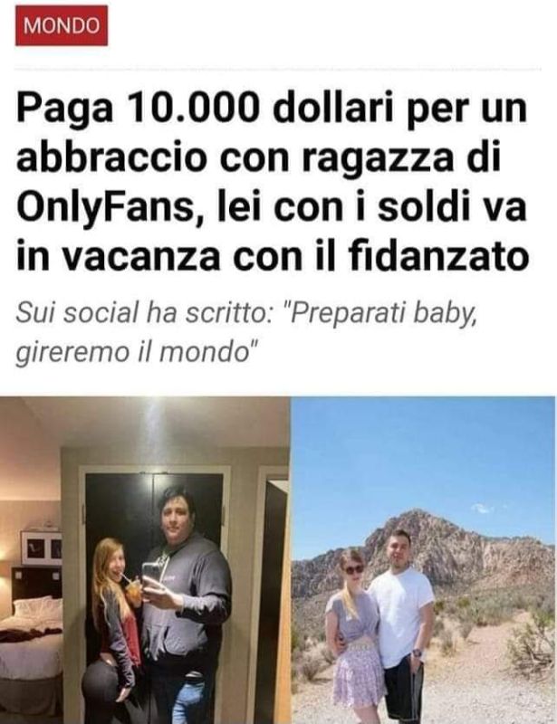This screenshot has height=724, width=557.
Task: Open the desert mountain couple photo
Action: [423, 560]
